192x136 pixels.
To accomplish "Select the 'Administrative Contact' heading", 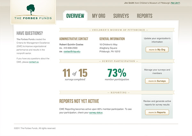I will coord(74,39).
